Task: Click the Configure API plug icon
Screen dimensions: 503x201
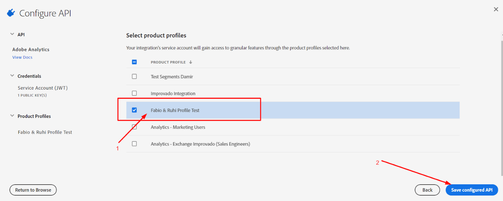Action: [11, 13]
